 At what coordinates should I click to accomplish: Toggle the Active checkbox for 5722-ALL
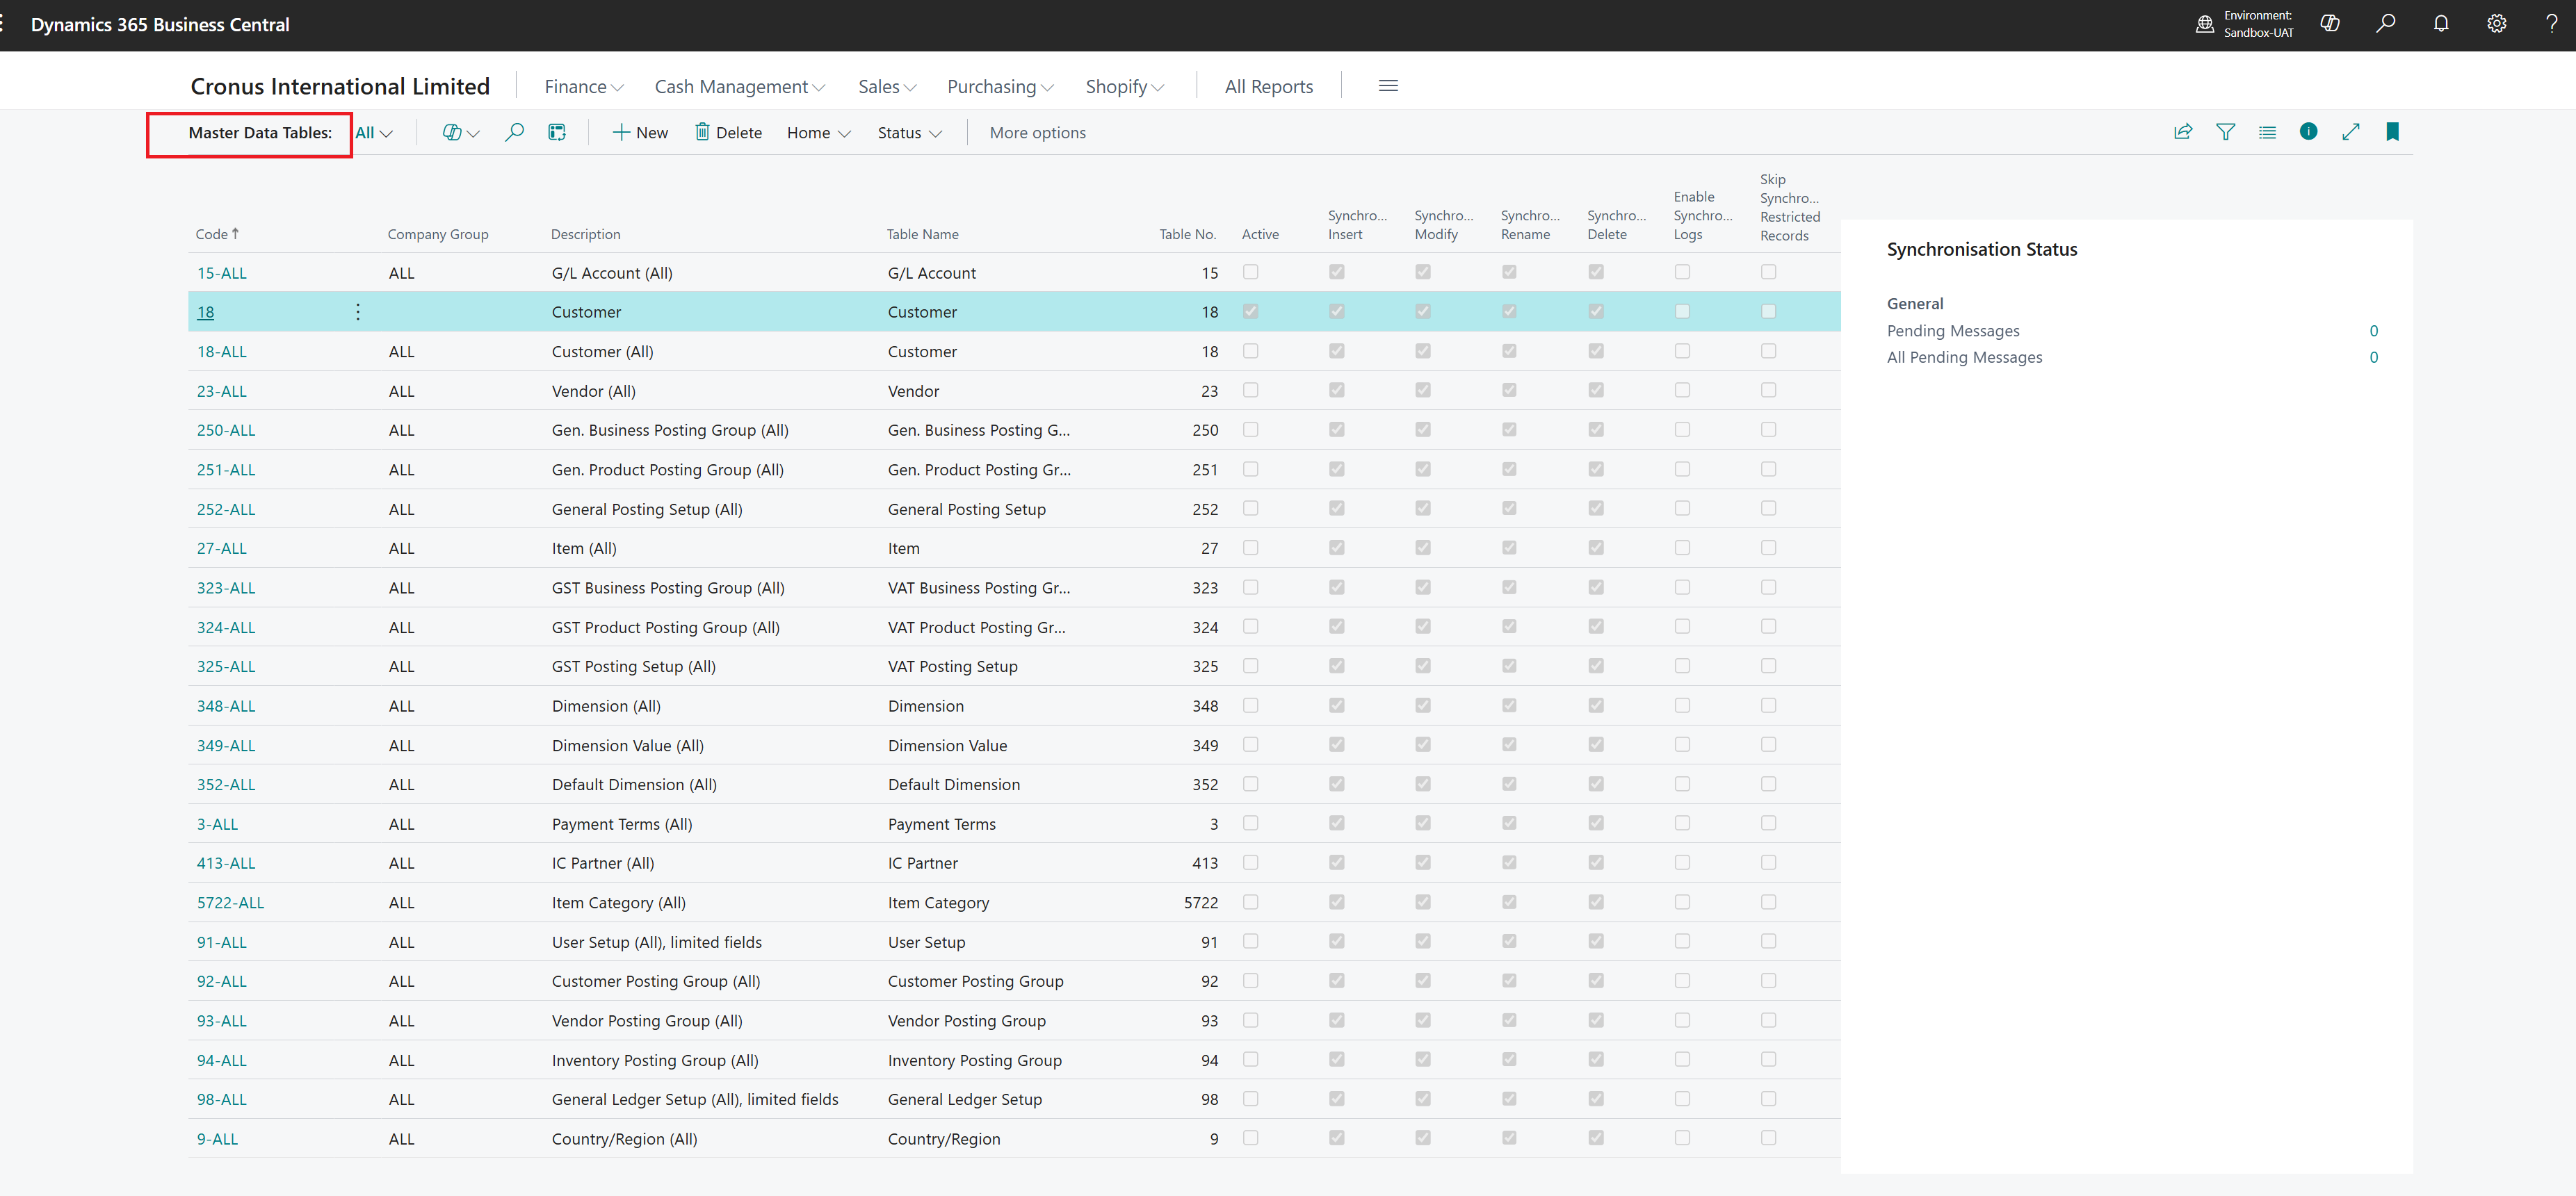[x=1250, y=902]
